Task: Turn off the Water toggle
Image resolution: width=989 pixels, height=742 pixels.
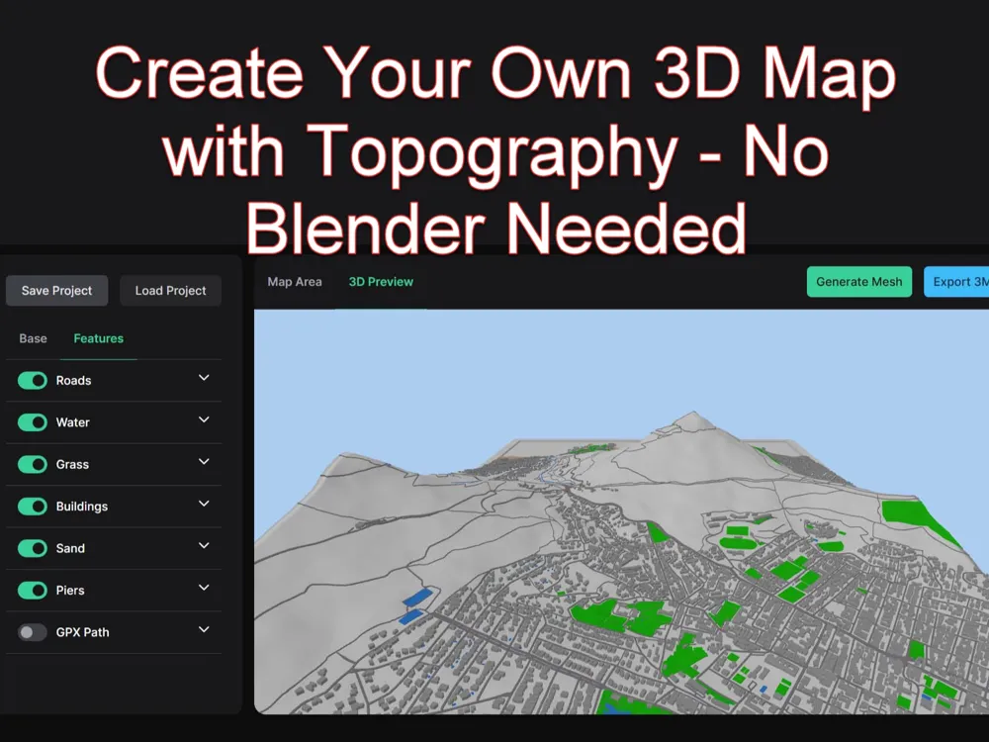Action: [x=31, y=422]
